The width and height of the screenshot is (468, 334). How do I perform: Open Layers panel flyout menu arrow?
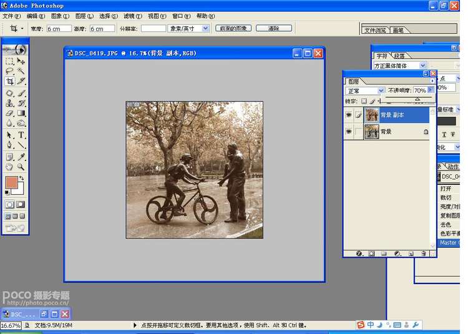(x=432, y=81)
